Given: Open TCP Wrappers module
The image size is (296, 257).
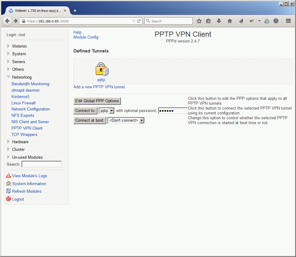Looking at the screenshot, I should pyautogui.click(x=24, y=134).
